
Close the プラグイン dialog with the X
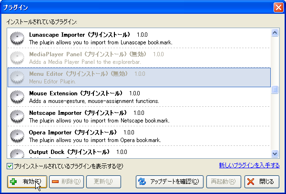[x=278, y=8]
